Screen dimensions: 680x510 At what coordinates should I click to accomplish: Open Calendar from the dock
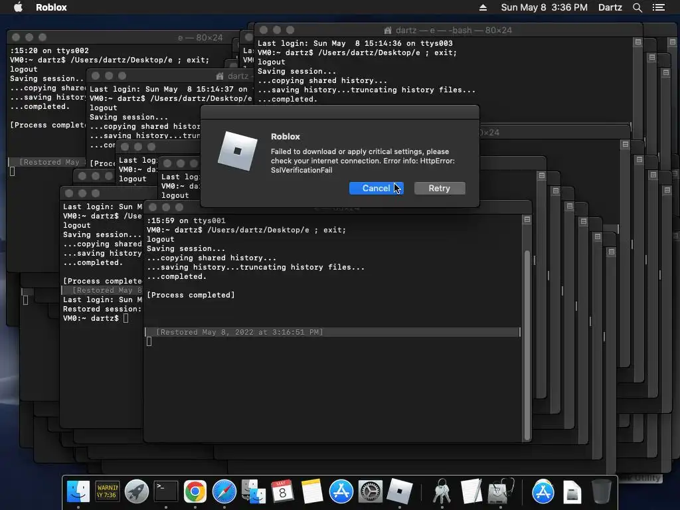tap(282, 491)
